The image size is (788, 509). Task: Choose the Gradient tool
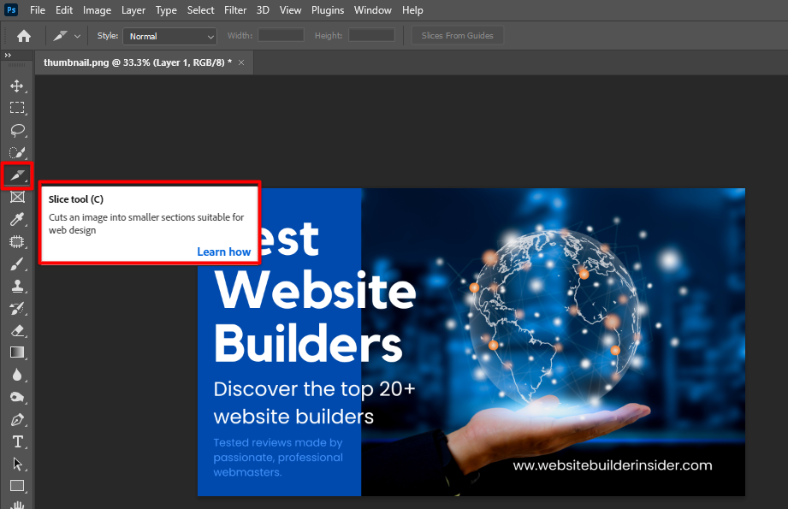tap(17, 352)
